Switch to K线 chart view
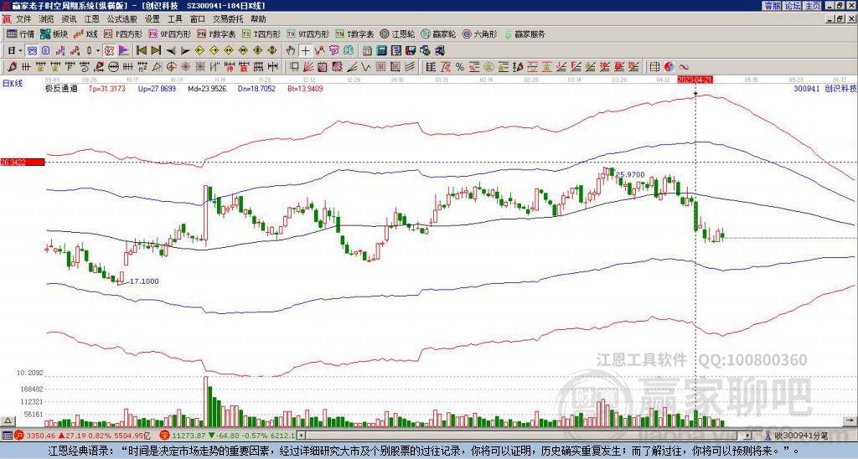858x459 pixels. [x=85, y=34]
